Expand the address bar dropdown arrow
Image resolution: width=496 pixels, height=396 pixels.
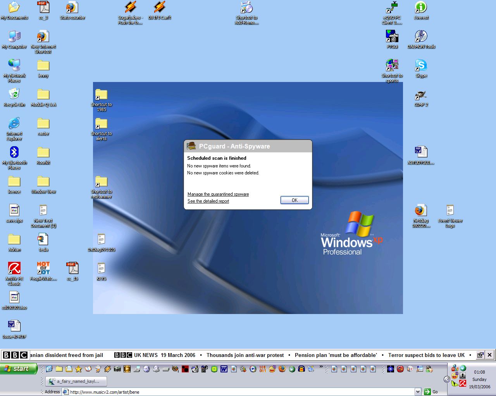[418, 392]
